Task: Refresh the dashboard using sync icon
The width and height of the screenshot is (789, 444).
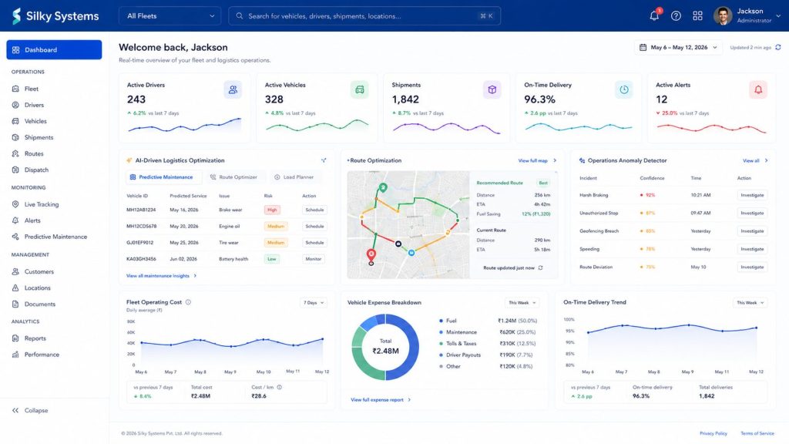Action: (778, 47)
